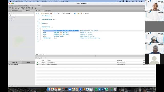Commit the transaction icon
Viewport: 164px width, 92px height.
click(x=55, y=14)
